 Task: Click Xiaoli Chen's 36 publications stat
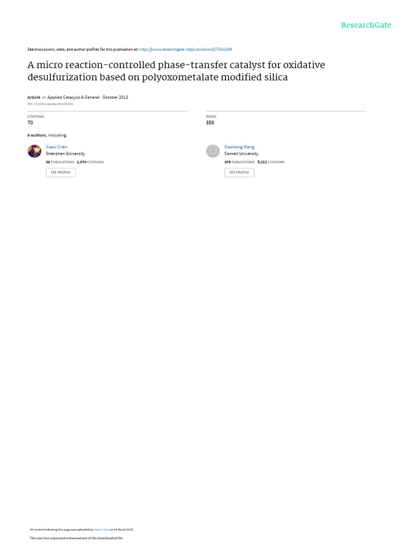(60, 162)
